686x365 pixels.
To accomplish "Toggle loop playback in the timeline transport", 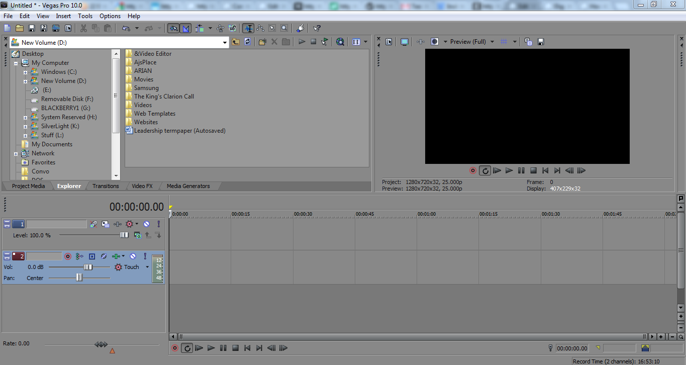I will pos(187,348).
